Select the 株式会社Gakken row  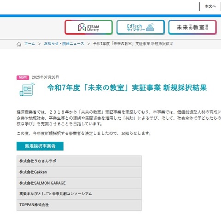pos(79,172)
